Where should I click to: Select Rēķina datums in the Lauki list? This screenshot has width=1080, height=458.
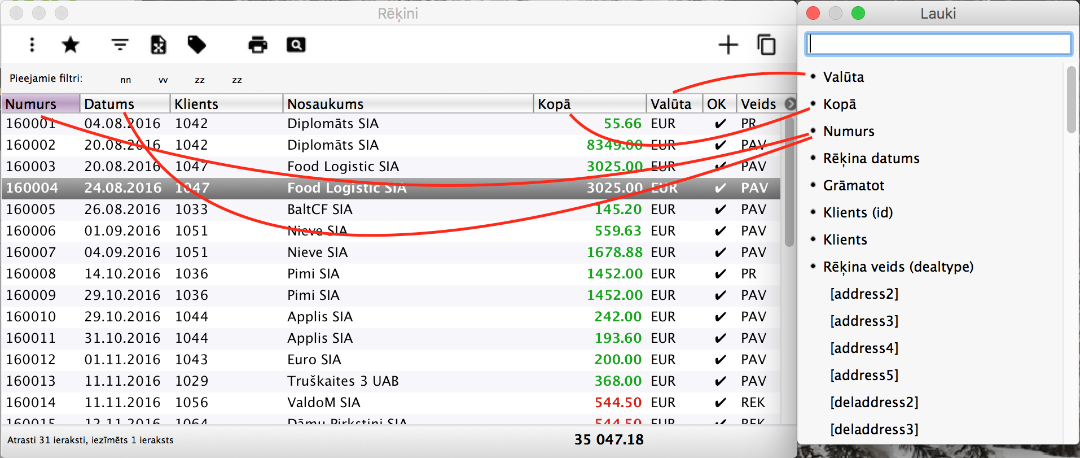click(x=871, y=159)
